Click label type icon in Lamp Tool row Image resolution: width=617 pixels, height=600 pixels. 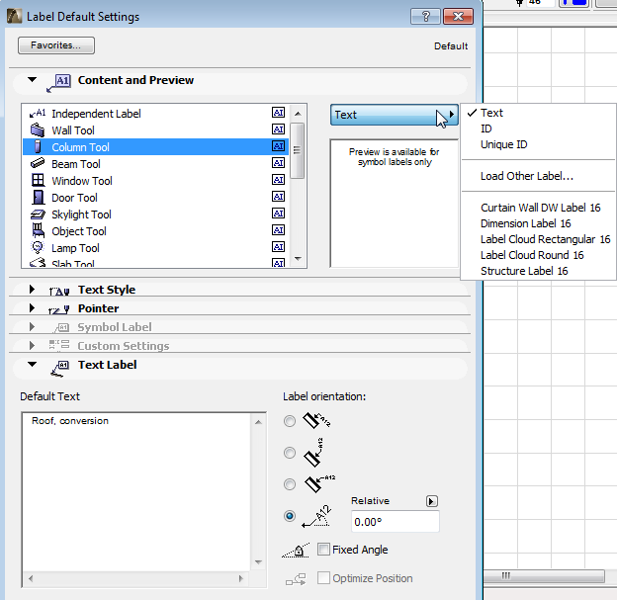[x=278, y=247]
